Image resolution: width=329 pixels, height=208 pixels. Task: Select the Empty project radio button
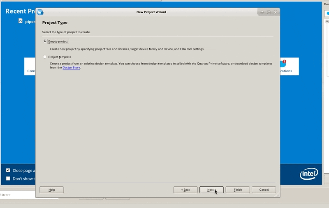coord(44,41)
